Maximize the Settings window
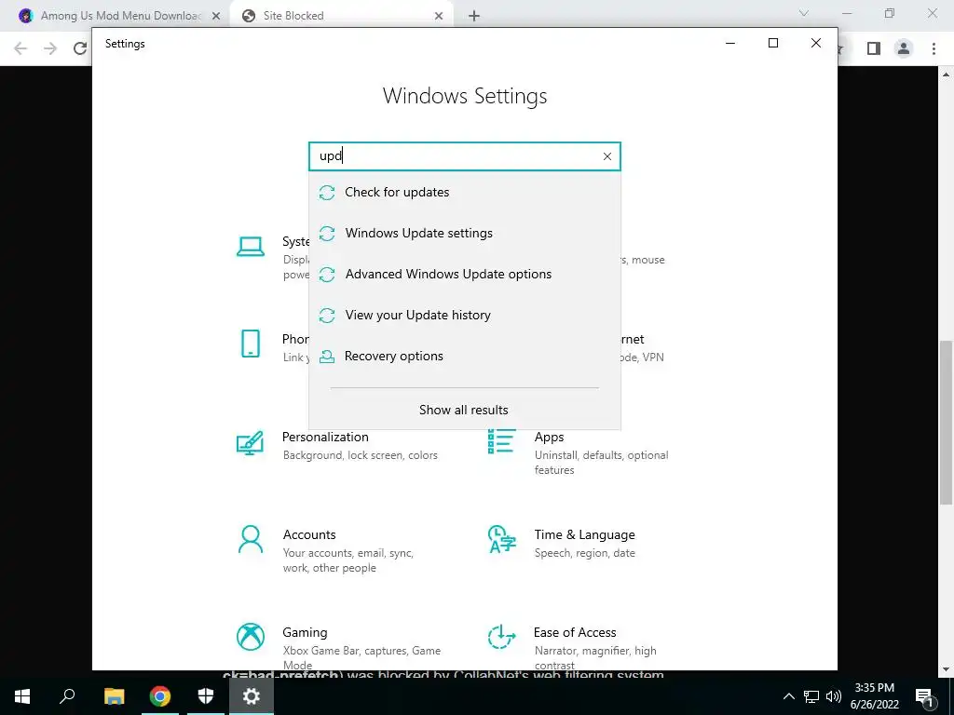 (x=773, y=43)
